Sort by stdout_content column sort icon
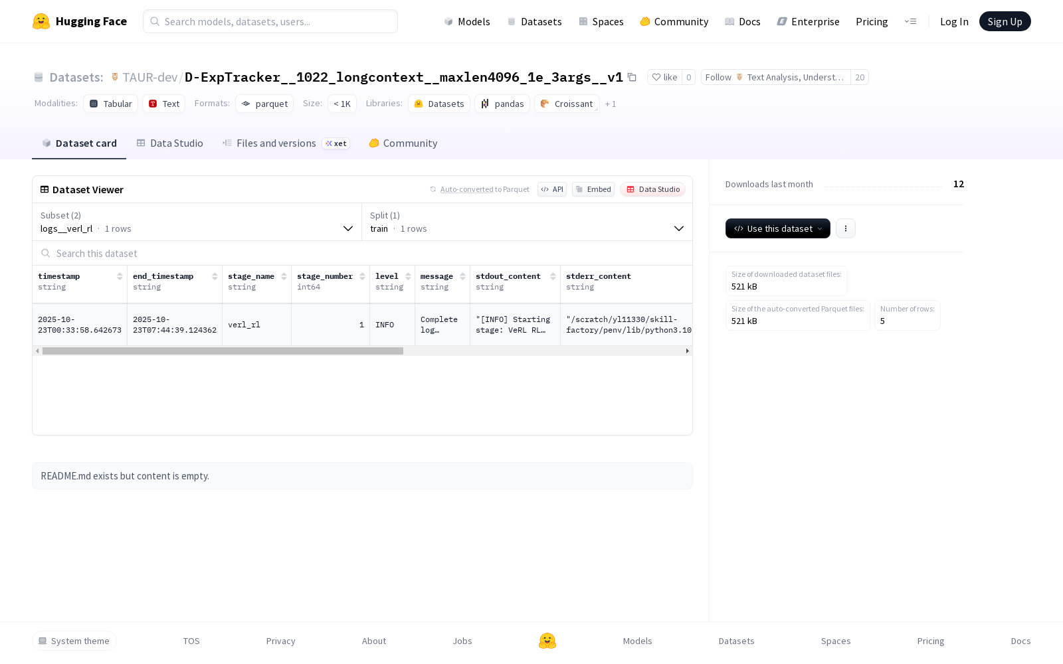 tap(553, 276)
